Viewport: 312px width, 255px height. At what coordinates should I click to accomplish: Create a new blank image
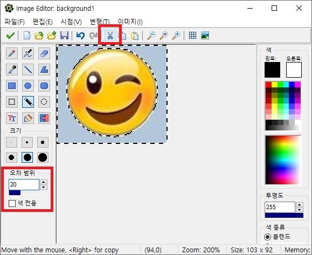pos(27,36)
